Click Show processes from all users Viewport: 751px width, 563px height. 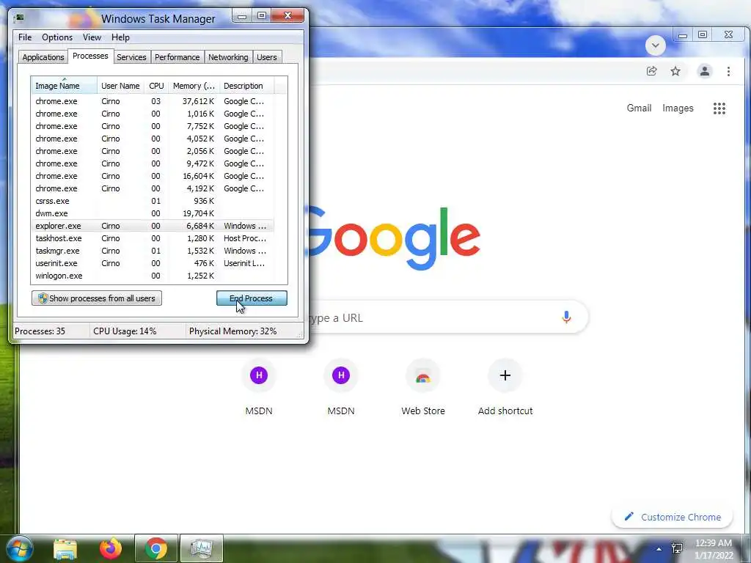point(97,298)
